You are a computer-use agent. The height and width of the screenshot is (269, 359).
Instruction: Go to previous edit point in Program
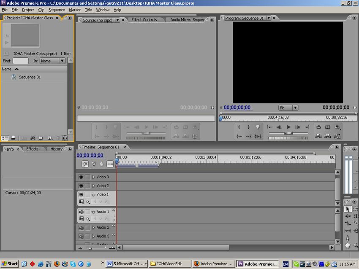[x=269, y=127]
